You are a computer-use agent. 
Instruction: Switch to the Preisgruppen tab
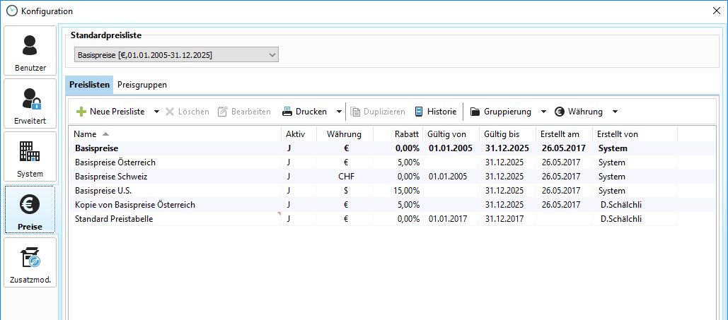(141, 85)
